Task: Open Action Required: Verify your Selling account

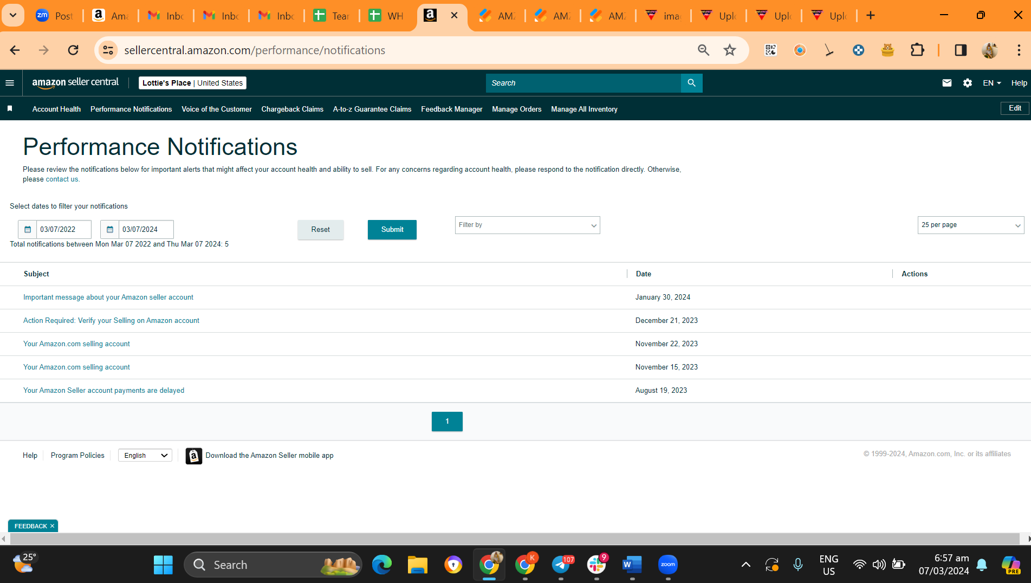Action: tap(111, 321)
